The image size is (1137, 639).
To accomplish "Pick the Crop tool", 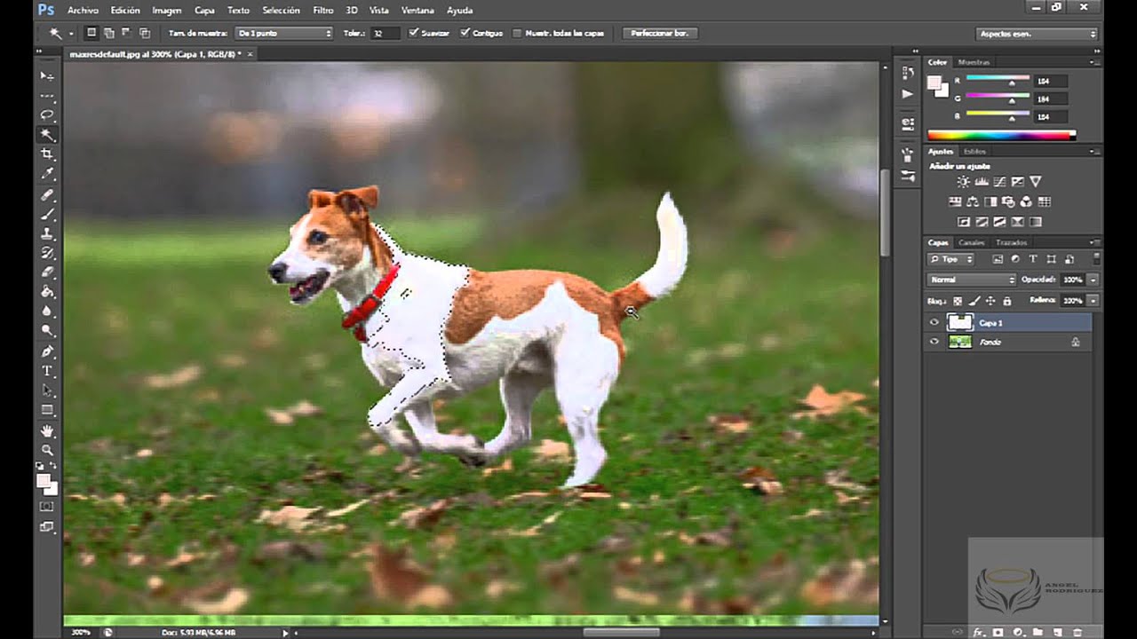I will pos(47,154).
